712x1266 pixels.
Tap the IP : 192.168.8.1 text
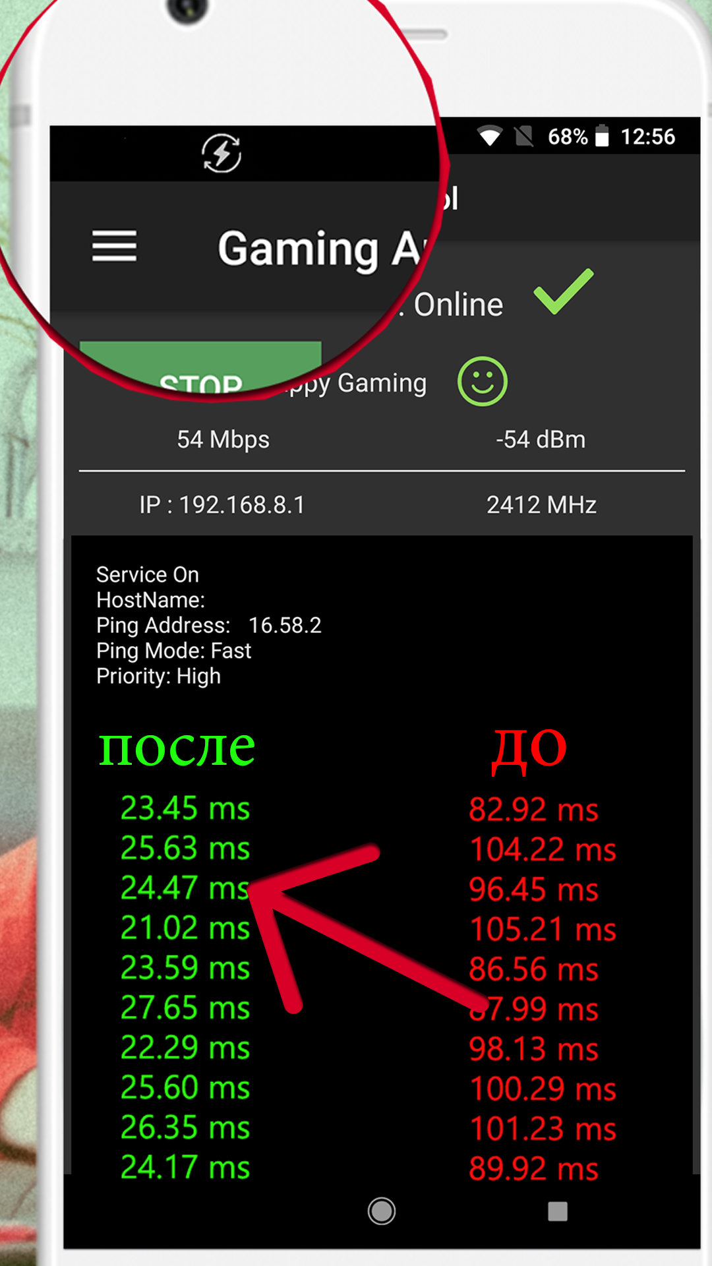click(x=222, y=505)
